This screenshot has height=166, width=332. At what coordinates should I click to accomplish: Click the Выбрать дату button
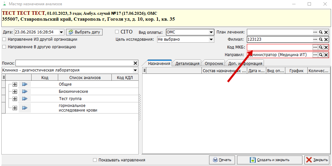click(x=84, y=32)
